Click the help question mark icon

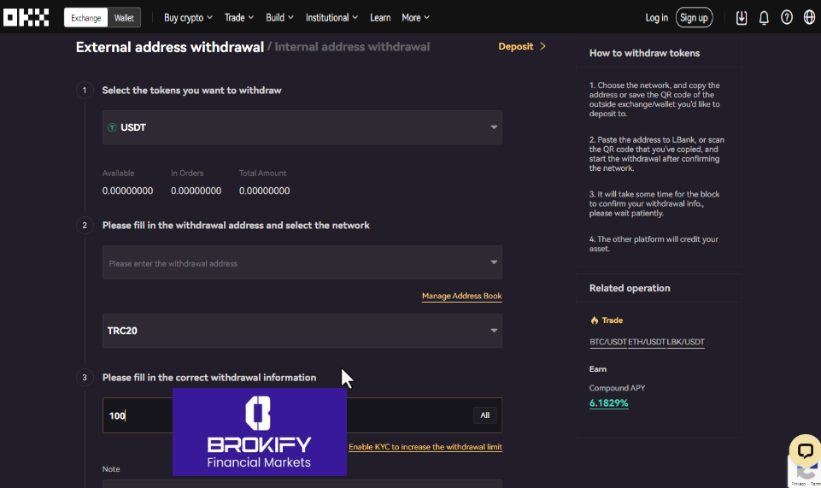pos(787,18)
